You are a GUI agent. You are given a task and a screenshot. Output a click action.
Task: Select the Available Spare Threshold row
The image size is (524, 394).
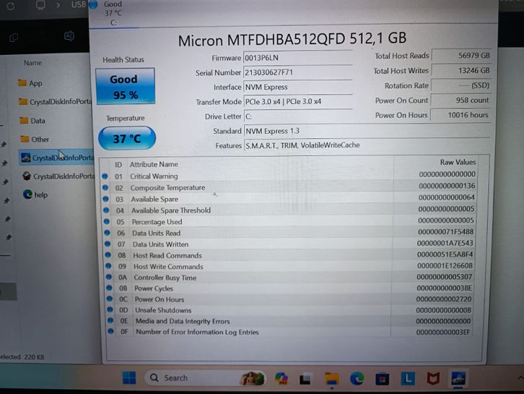289,210
